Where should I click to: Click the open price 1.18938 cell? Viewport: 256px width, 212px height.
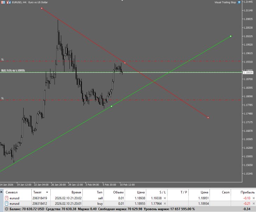click(x=140, y=198)
